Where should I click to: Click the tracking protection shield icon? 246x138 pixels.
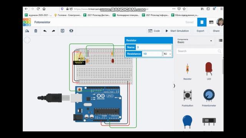(62, 9)
